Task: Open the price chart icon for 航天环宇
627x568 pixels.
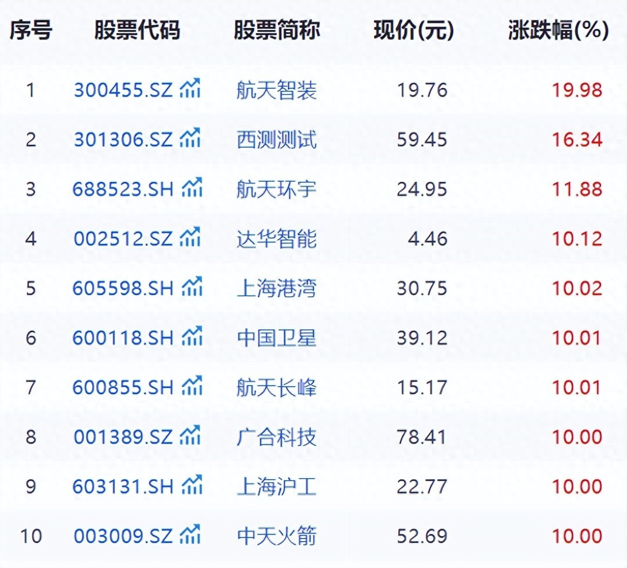Action: tap(190, 188)
